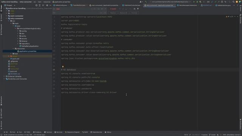The image size is (242, 136).
Task: Expand Scratches and Consoles node
Action: 4,79
